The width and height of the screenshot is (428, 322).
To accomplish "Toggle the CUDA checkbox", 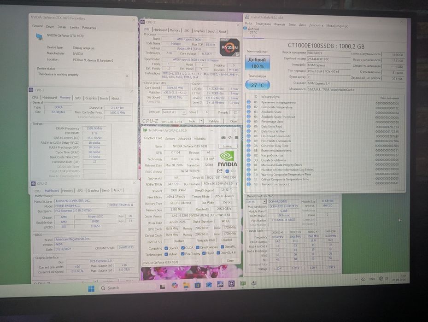I will (x=183, y=248).
